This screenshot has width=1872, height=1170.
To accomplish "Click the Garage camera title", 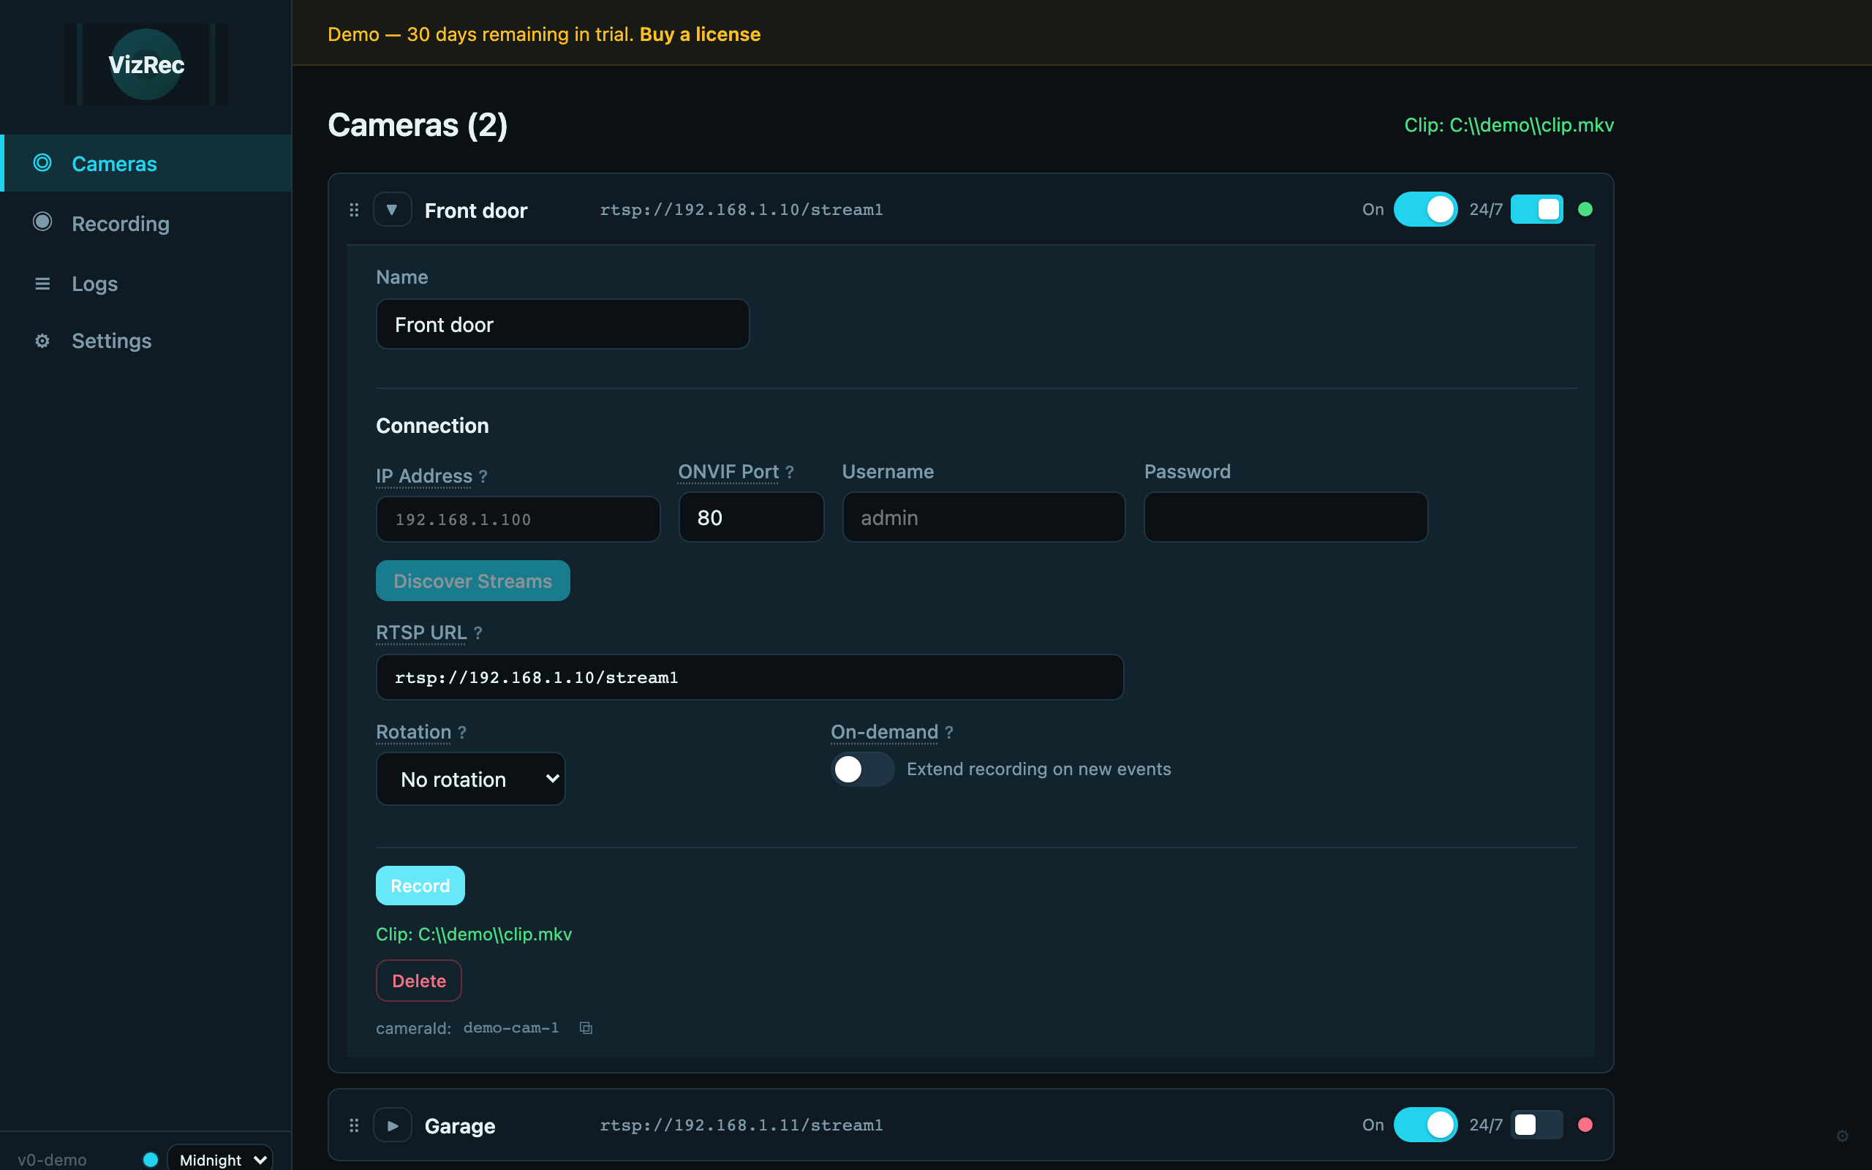I will (459, 1126).
